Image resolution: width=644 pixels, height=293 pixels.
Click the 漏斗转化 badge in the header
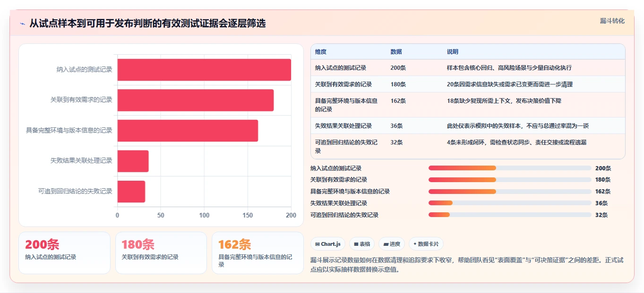click(x=612, y=21)
